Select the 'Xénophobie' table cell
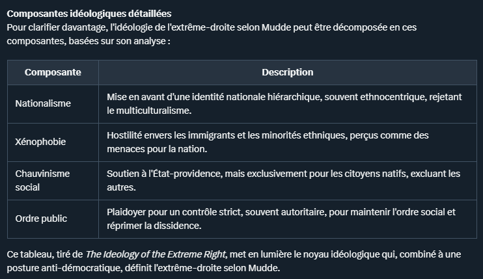The image size is (483, 279). click(x=40, y=141)
